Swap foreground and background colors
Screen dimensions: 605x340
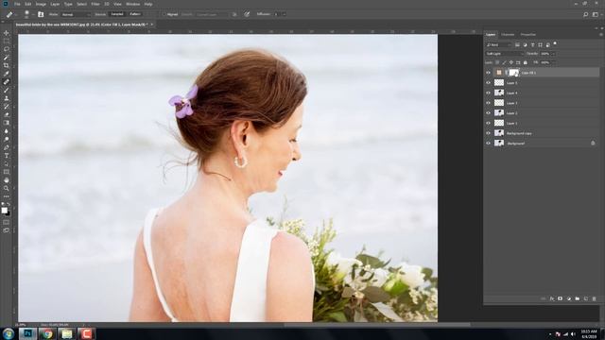9,204
